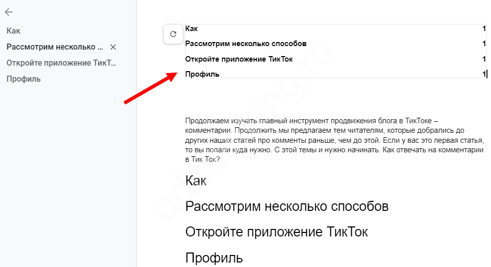Click the page number beside 'Как' entry
This screenshot has width=491, height=267.
click(484, 29)
